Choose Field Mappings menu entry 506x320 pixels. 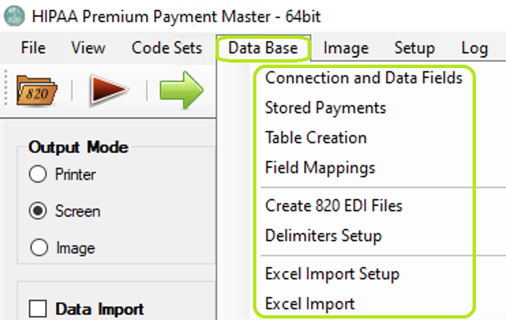tap(320, 167)
